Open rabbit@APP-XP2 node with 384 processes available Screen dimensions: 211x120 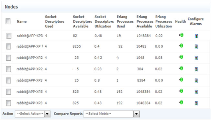coord(29,69)
